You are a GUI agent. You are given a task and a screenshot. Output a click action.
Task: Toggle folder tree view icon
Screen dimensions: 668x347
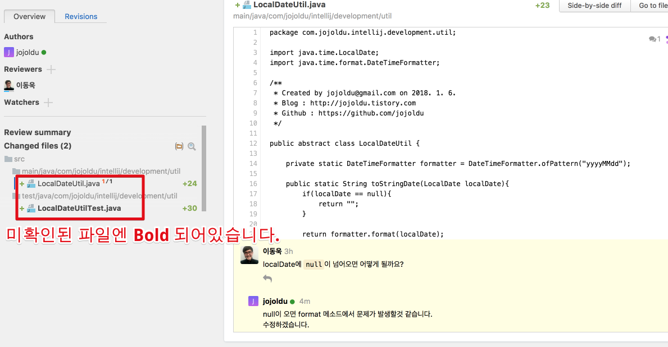179,146
